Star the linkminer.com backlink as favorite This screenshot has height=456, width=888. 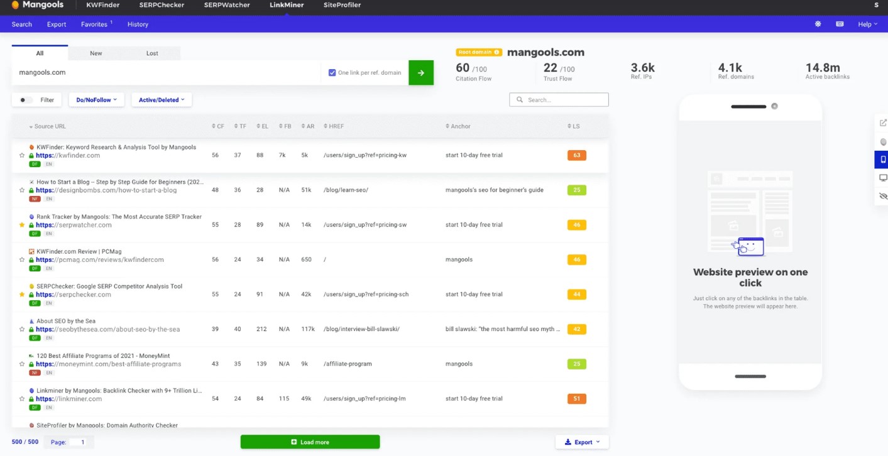pyautogui.click(x=22, y=399)
